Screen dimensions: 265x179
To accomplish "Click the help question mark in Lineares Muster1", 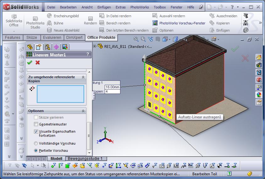I will coord(88,54).
